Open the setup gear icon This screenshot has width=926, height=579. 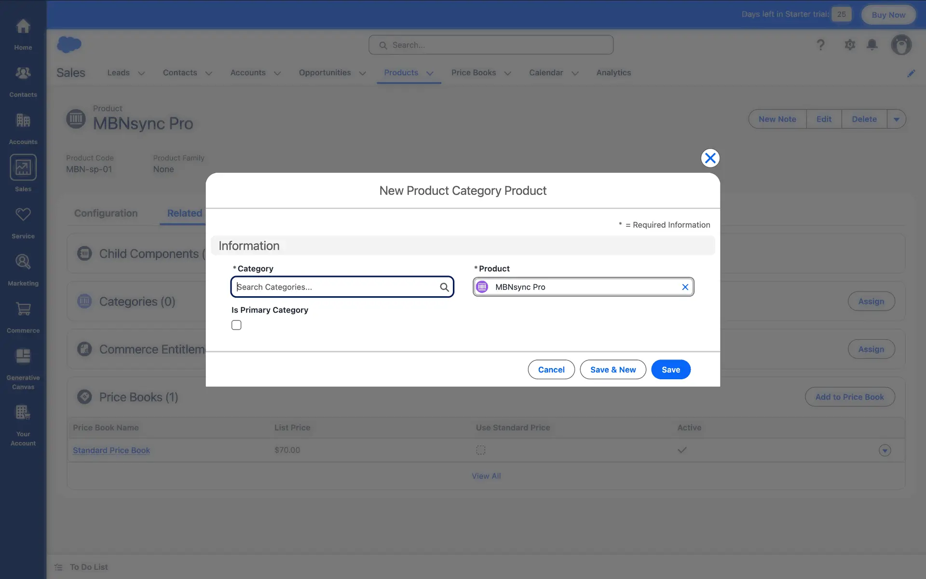point(850,45)
